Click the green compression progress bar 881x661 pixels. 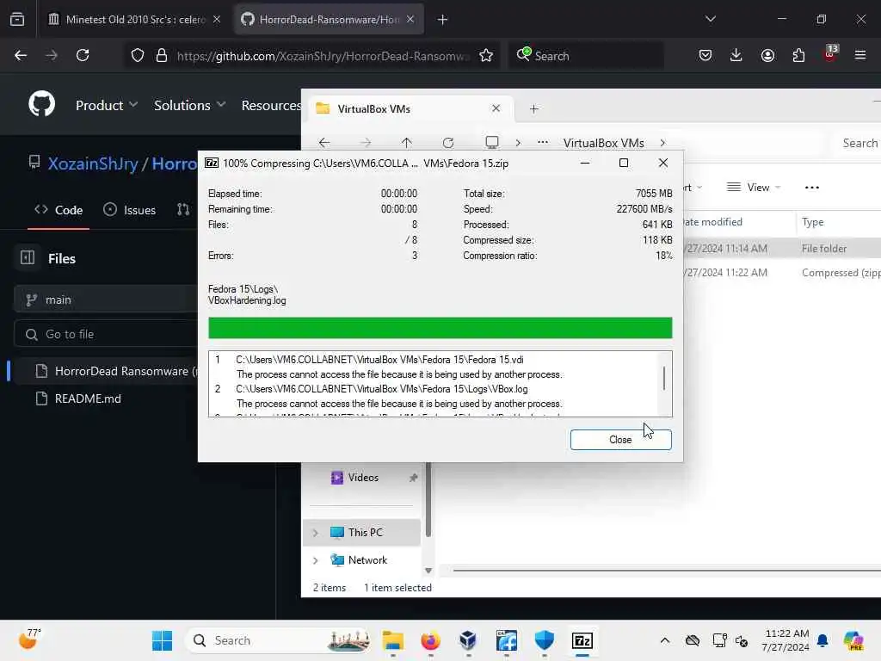click(440, 328)
